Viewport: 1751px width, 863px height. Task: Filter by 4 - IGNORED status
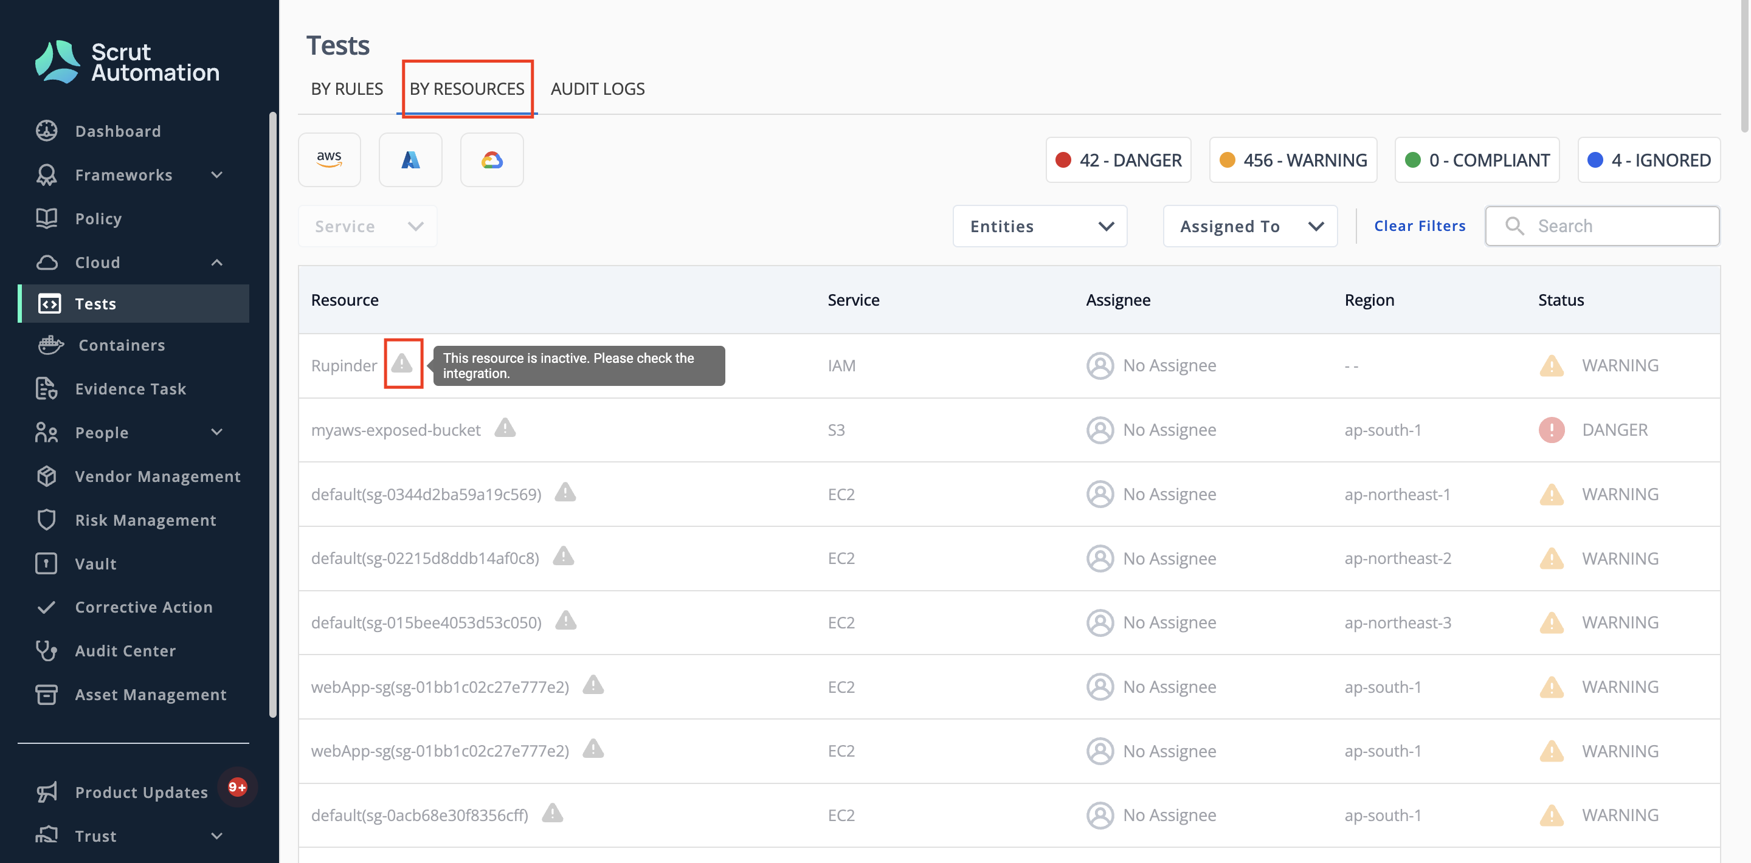pos(1648,160)
